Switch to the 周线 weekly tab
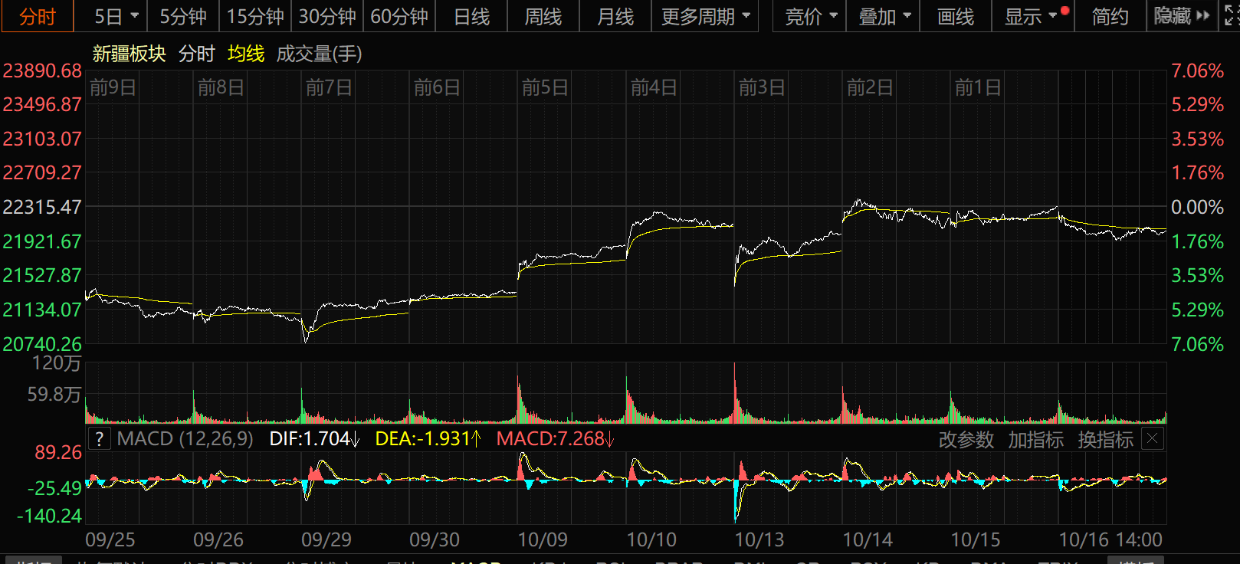Viewport: 1240px width, 564px height. 543,16
